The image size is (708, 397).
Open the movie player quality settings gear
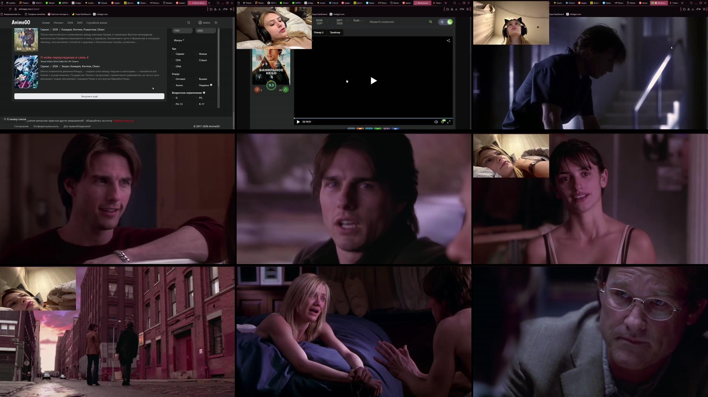point(443,122)
